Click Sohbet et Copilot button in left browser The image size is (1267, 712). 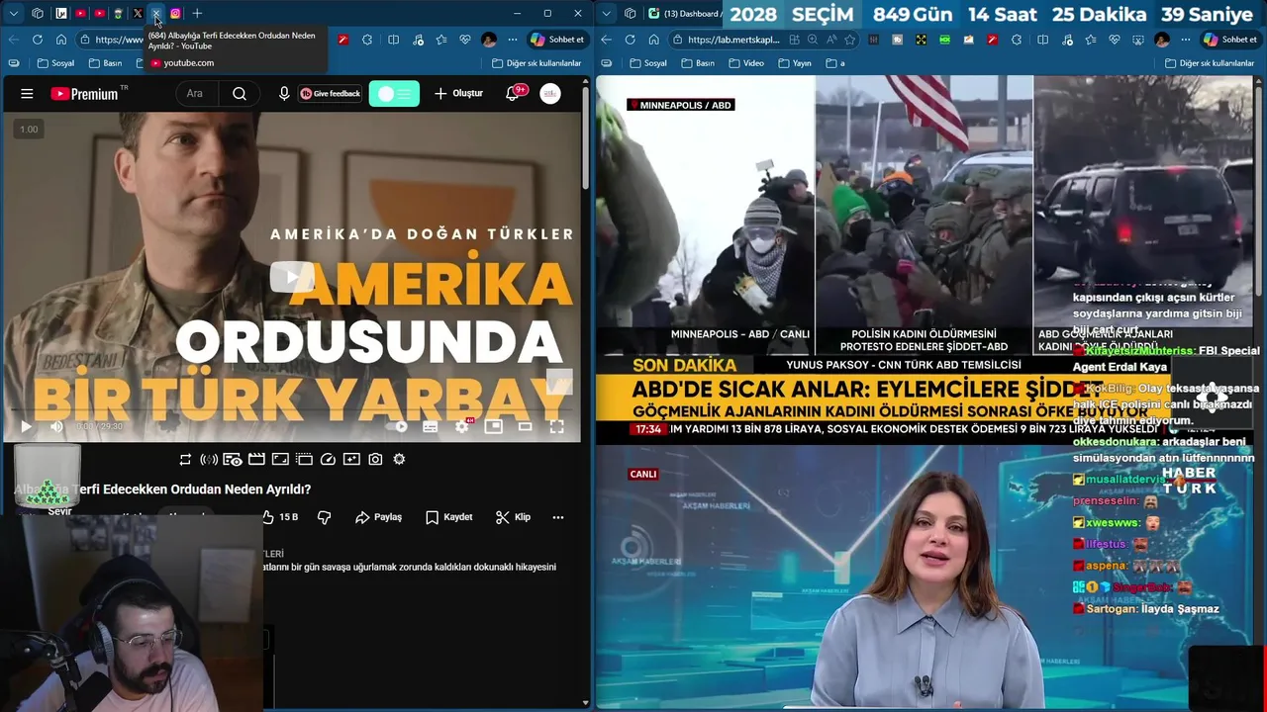click(558, 40)
